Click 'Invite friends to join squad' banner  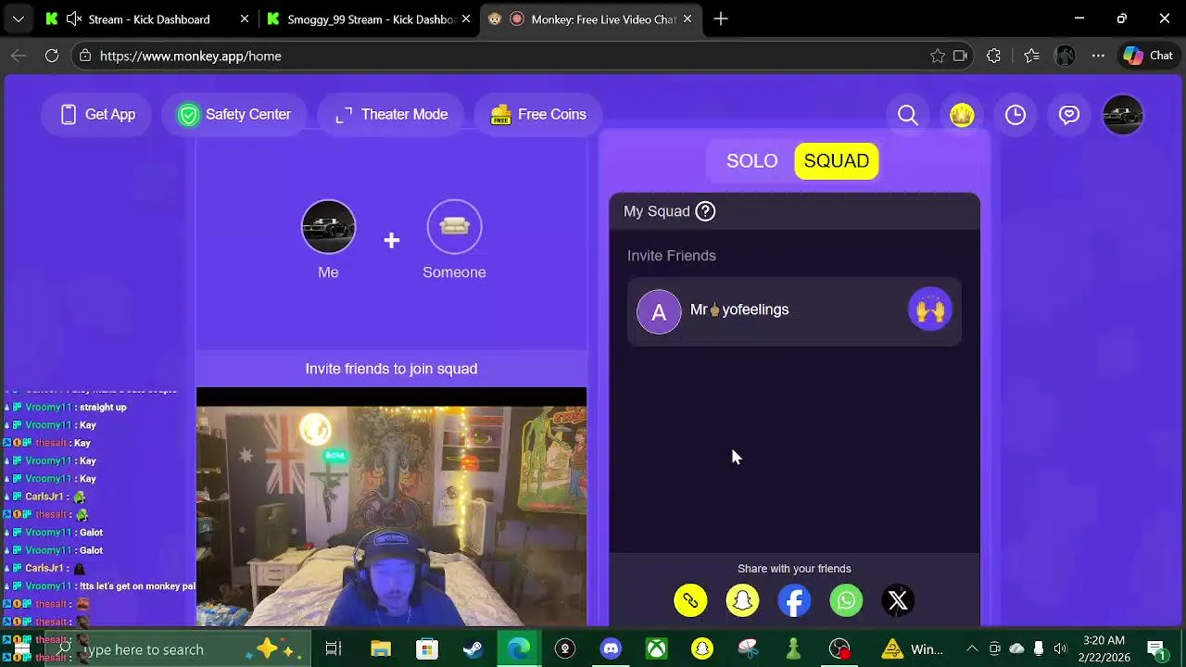click(391, 369)
